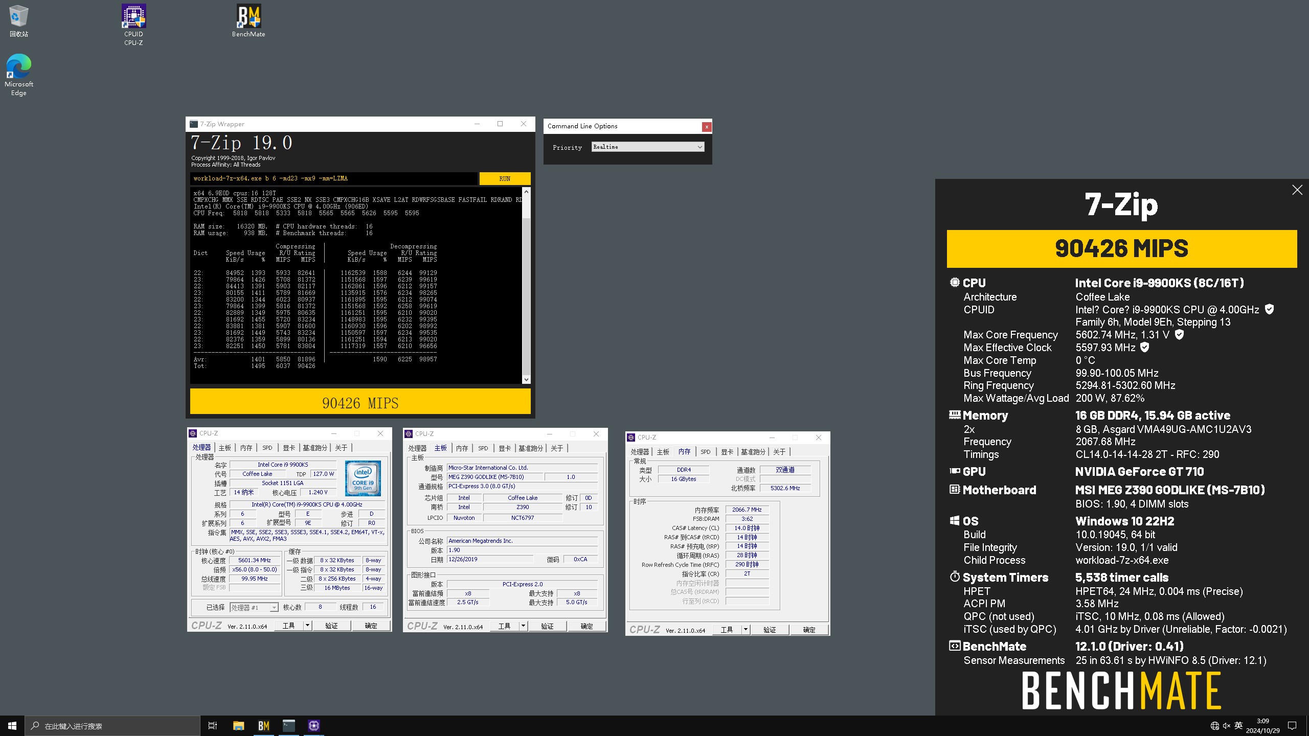This screenshot has width=1309, height=736.
Task: Click the Windows Start button
Action: pyautogui.click(x=12, y=725)
